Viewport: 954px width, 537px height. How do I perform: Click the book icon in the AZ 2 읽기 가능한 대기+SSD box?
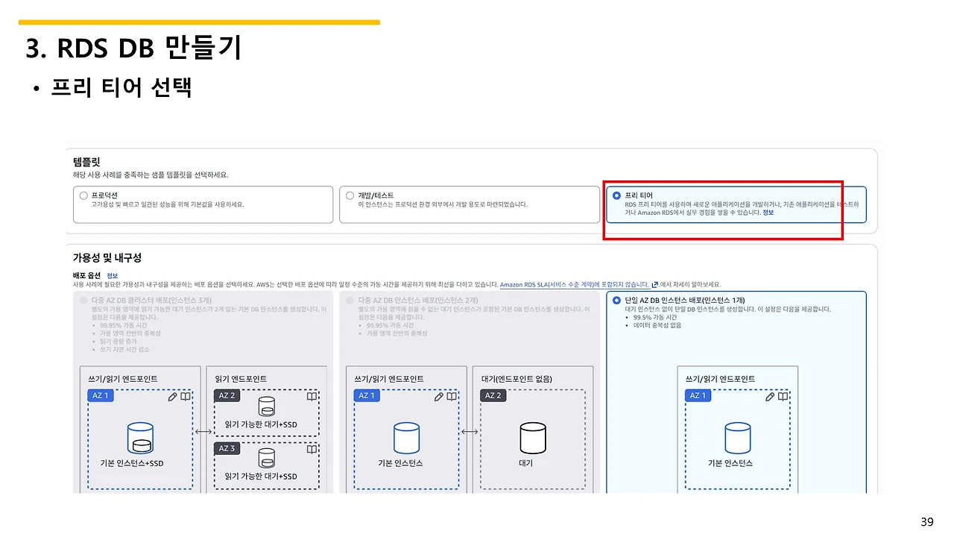pyautogui.click(x=312, y=396)
